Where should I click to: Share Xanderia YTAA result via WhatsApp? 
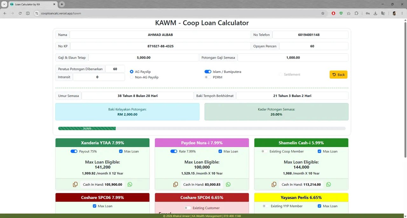(x=130, y=184)
